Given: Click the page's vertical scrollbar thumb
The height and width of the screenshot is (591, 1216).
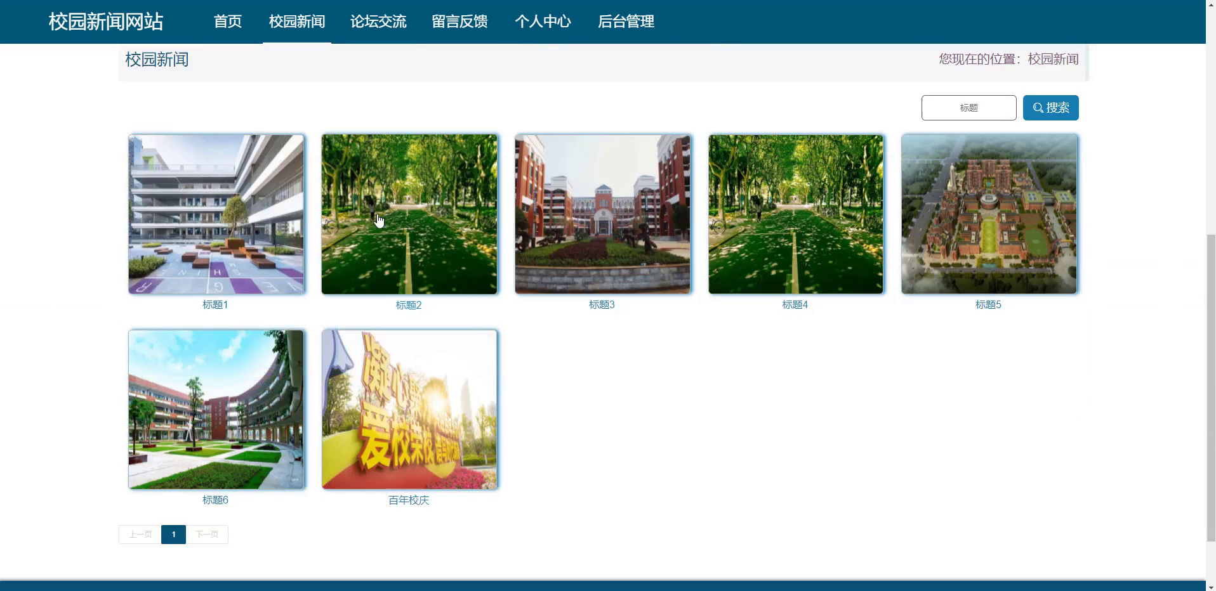Looking at the screenshot, I should (x=1211, y=387).
